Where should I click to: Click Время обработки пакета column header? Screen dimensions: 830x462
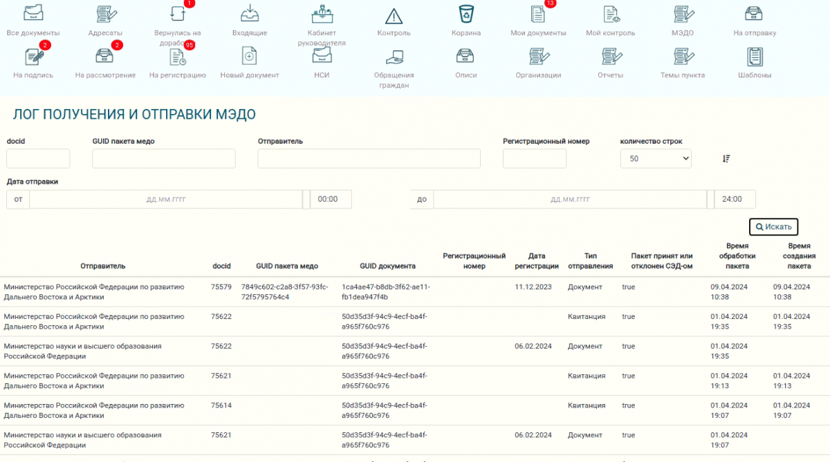click(737, 256)
